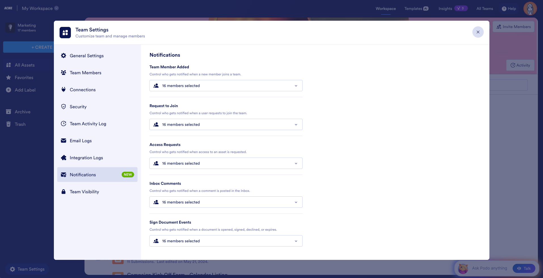Switch to the Workspace top tab
The width and height of the screenshot is (543, 278).
coord(386,9)
